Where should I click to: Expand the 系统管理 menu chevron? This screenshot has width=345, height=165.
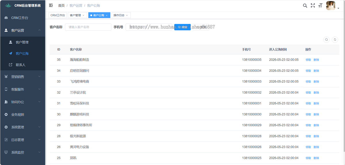(x=39, y=127)
